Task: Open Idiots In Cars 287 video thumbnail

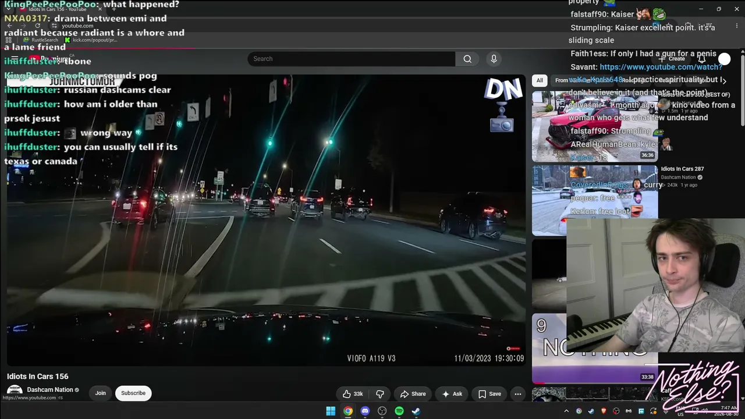Action: pos(594,200)
